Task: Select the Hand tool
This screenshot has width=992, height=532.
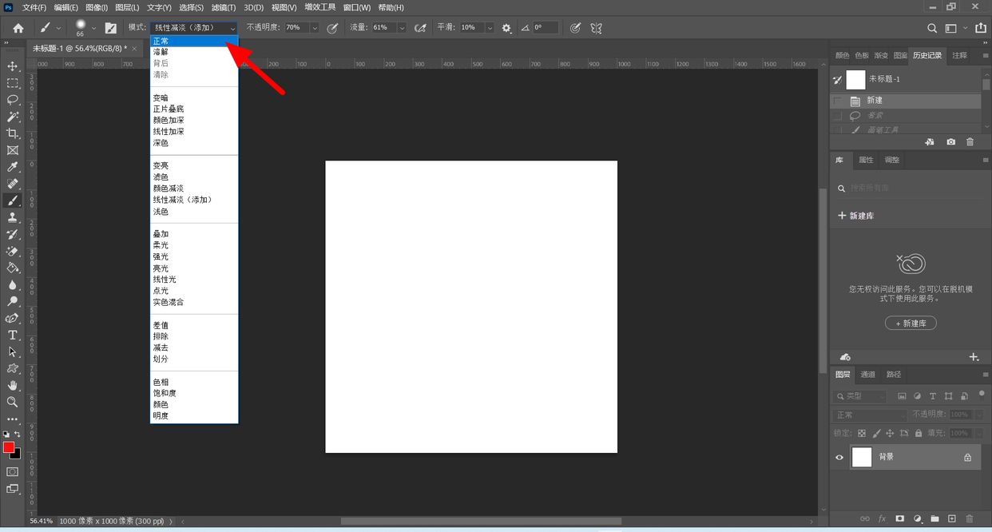Action: click(x=13, y=385)
